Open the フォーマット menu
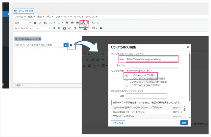The width and height of the screenshot is (211, 137). tap(64, 17)
